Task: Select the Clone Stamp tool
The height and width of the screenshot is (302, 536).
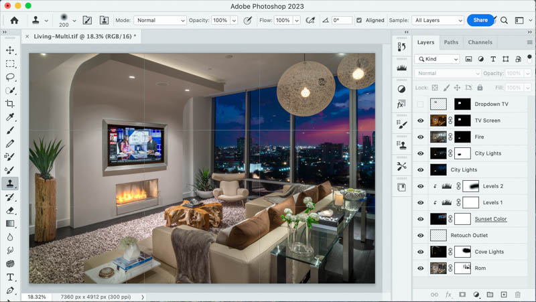Action: coord(10,183)
